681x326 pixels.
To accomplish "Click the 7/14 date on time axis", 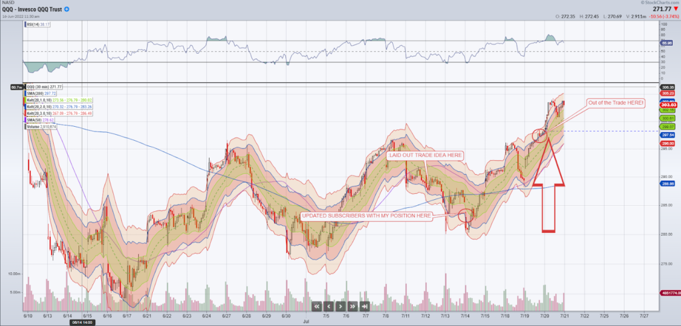I will (465, 317).
